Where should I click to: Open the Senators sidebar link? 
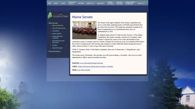point(55,45)
